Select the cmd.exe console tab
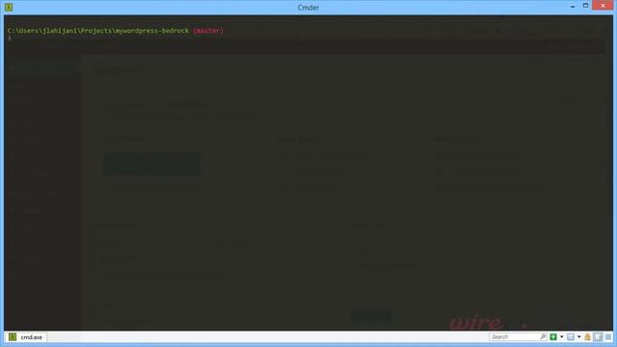 [26, 337]
